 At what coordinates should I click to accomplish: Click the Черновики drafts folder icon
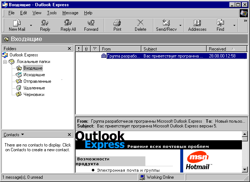[x=19, y=94]
